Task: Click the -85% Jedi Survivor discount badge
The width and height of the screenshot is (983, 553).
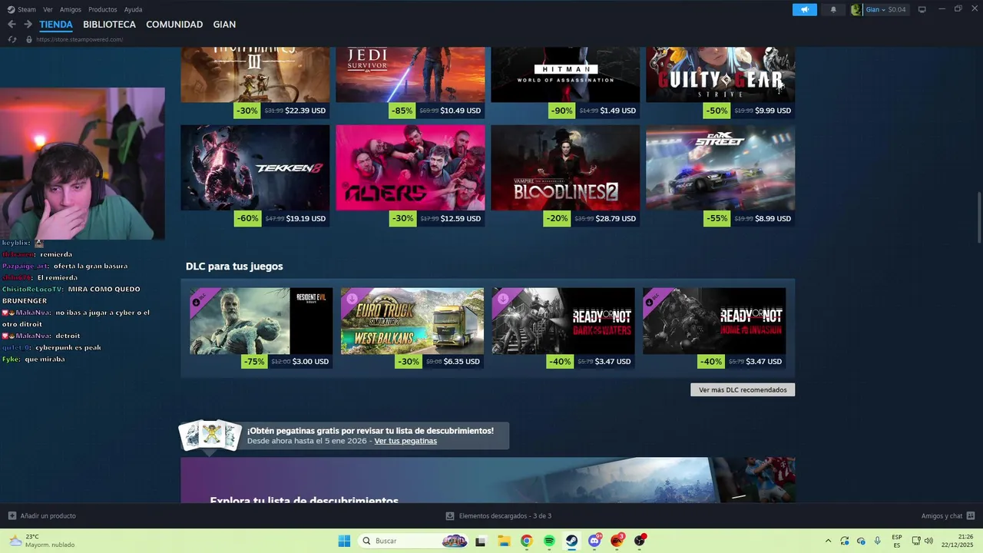Action: (x=402, y=111)
